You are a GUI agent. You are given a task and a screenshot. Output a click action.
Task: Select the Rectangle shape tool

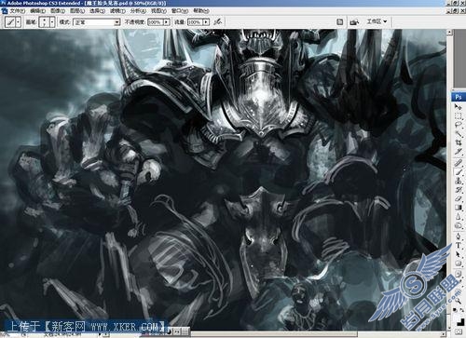(x=459, y=264)
